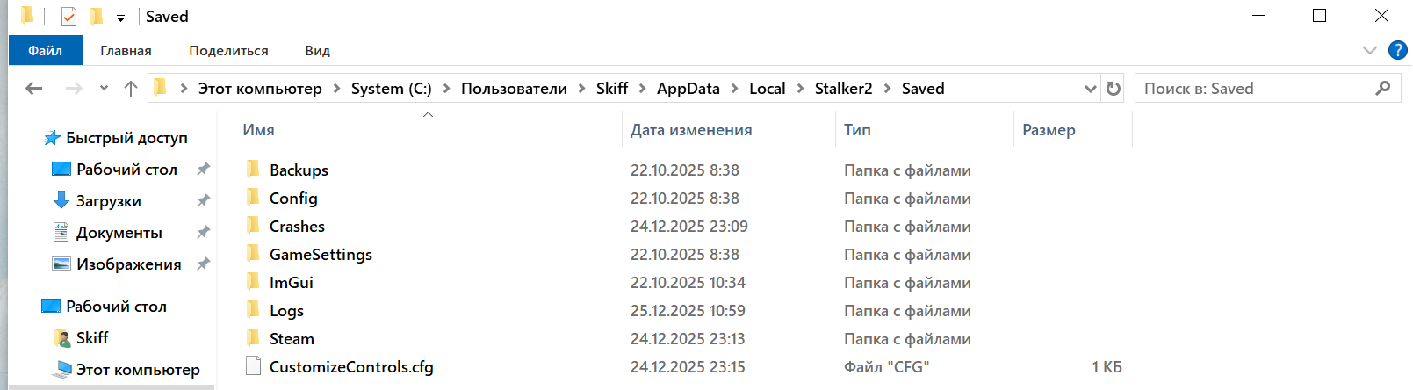The height and width of the screenshot is (390, 1413).
Task: Expand the ribbon with the chevron
Action: (x=1369, y=50)
